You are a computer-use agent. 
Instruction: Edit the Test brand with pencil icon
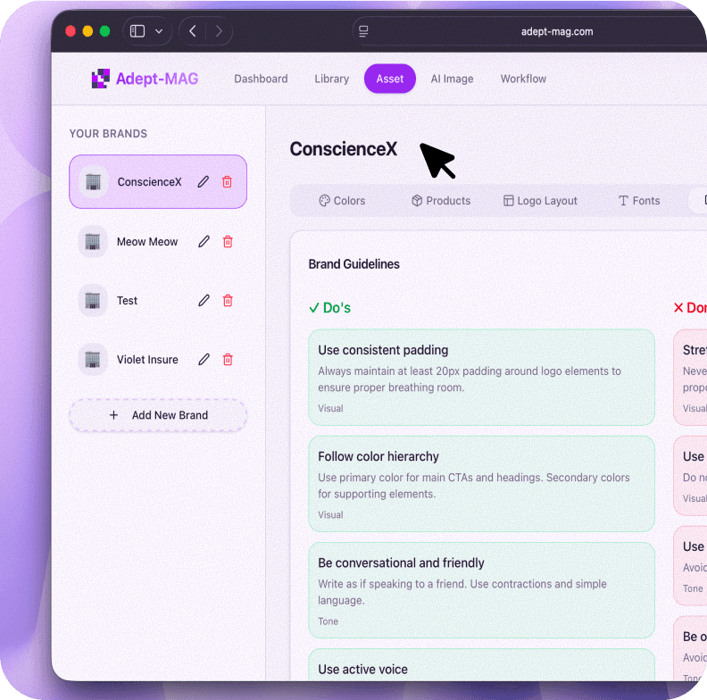204,301
